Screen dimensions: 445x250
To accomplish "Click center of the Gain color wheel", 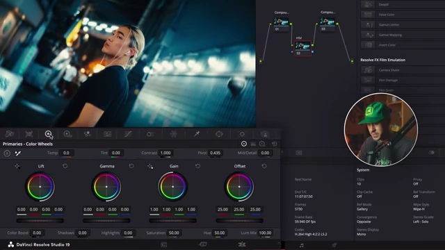I will coord(173,187).
